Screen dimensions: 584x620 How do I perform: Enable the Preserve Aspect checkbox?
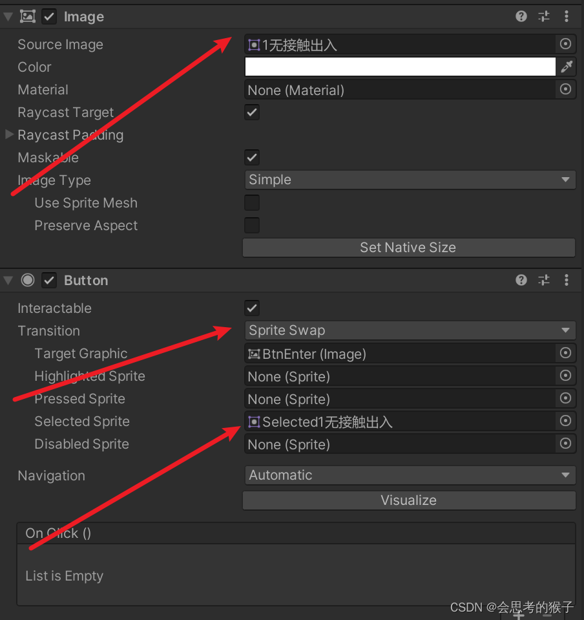251,225
